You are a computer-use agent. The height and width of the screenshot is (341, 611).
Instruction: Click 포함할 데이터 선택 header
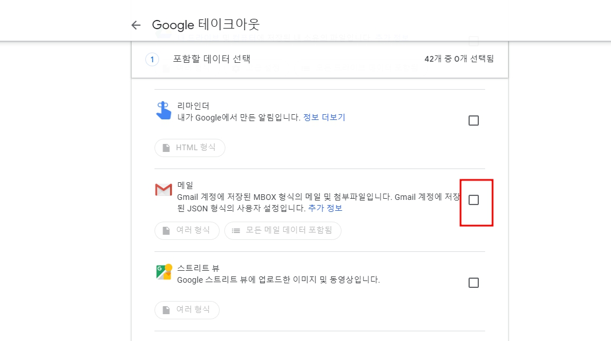tap(212, 59)
